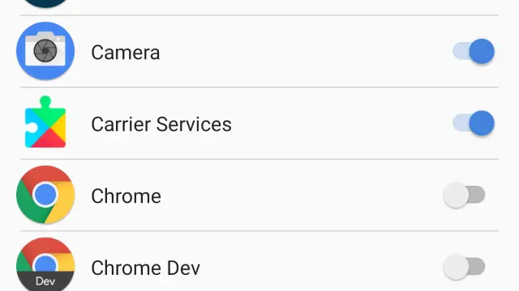Tap the Camera app icon

coord(45,51)
